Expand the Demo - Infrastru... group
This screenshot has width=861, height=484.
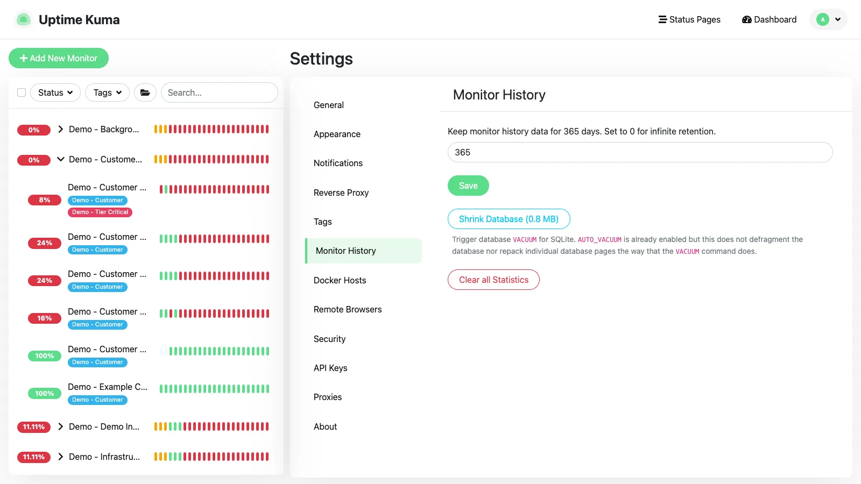(x=61, y=457)
